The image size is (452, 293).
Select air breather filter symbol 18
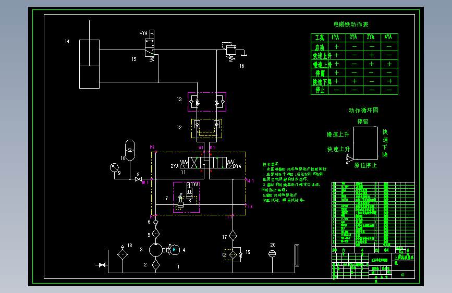click(x=123, y=253)
